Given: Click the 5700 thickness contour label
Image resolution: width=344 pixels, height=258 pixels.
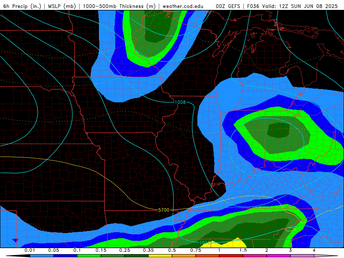Looking at the screenshot, I should [x=164, y=210].
